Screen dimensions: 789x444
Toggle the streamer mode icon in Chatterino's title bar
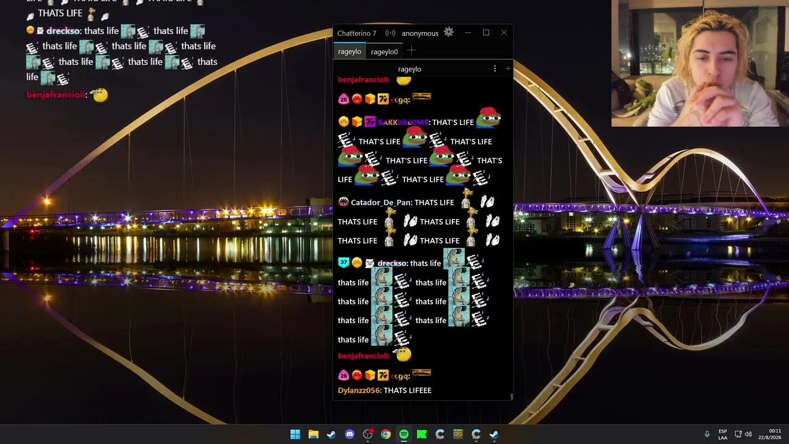[390, 33]
